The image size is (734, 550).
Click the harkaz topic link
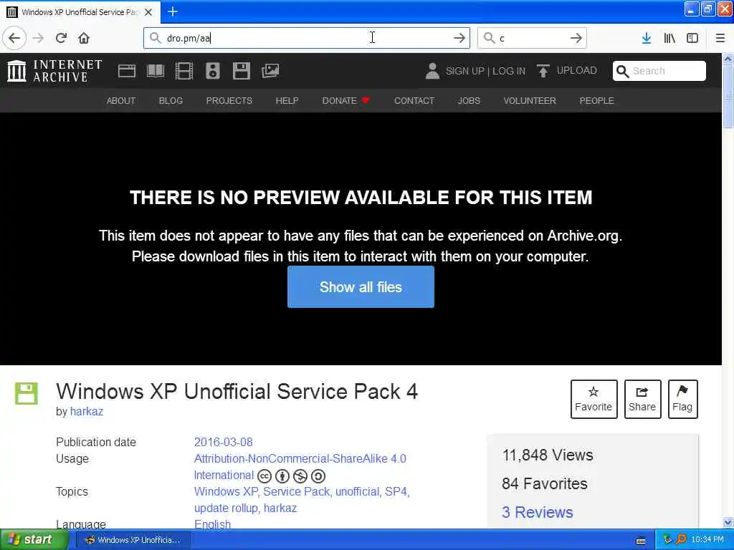[280, 508]
